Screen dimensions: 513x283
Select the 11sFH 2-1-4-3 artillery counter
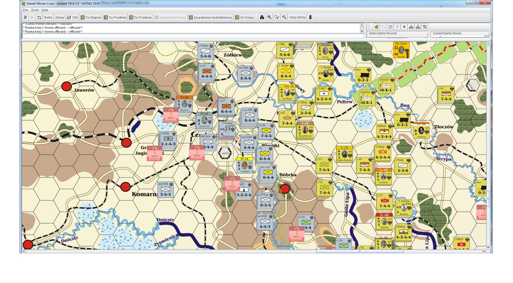coord(167,139)
